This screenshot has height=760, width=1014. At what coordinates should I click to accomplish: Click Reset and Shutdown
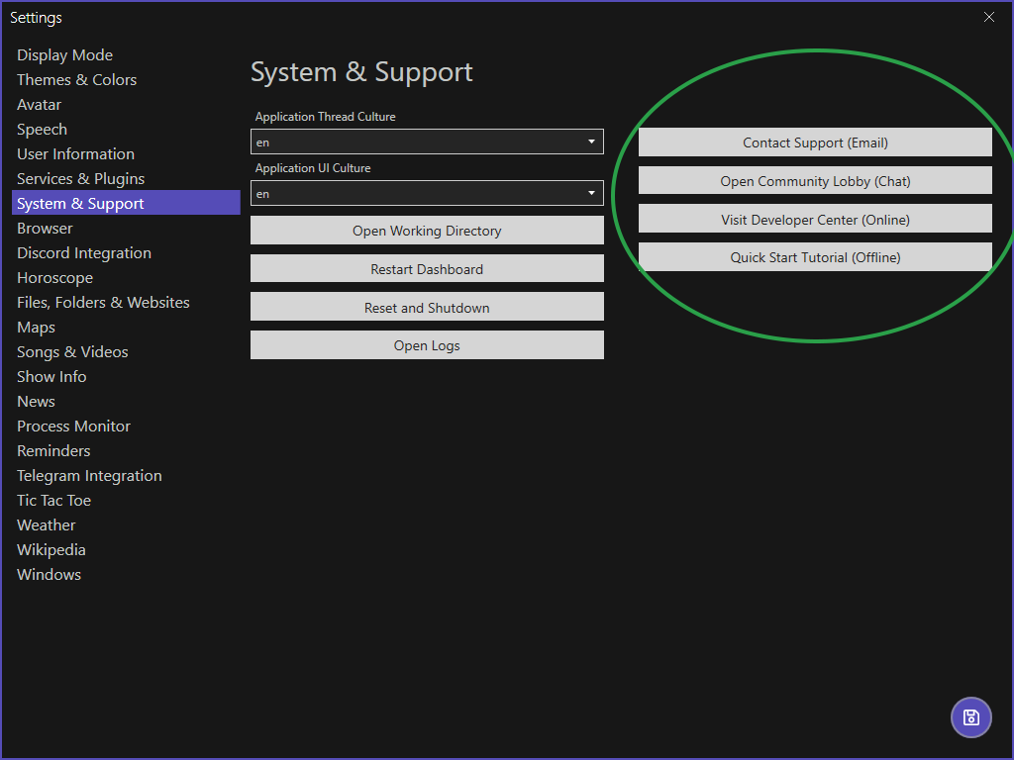[x=427, y=308]
